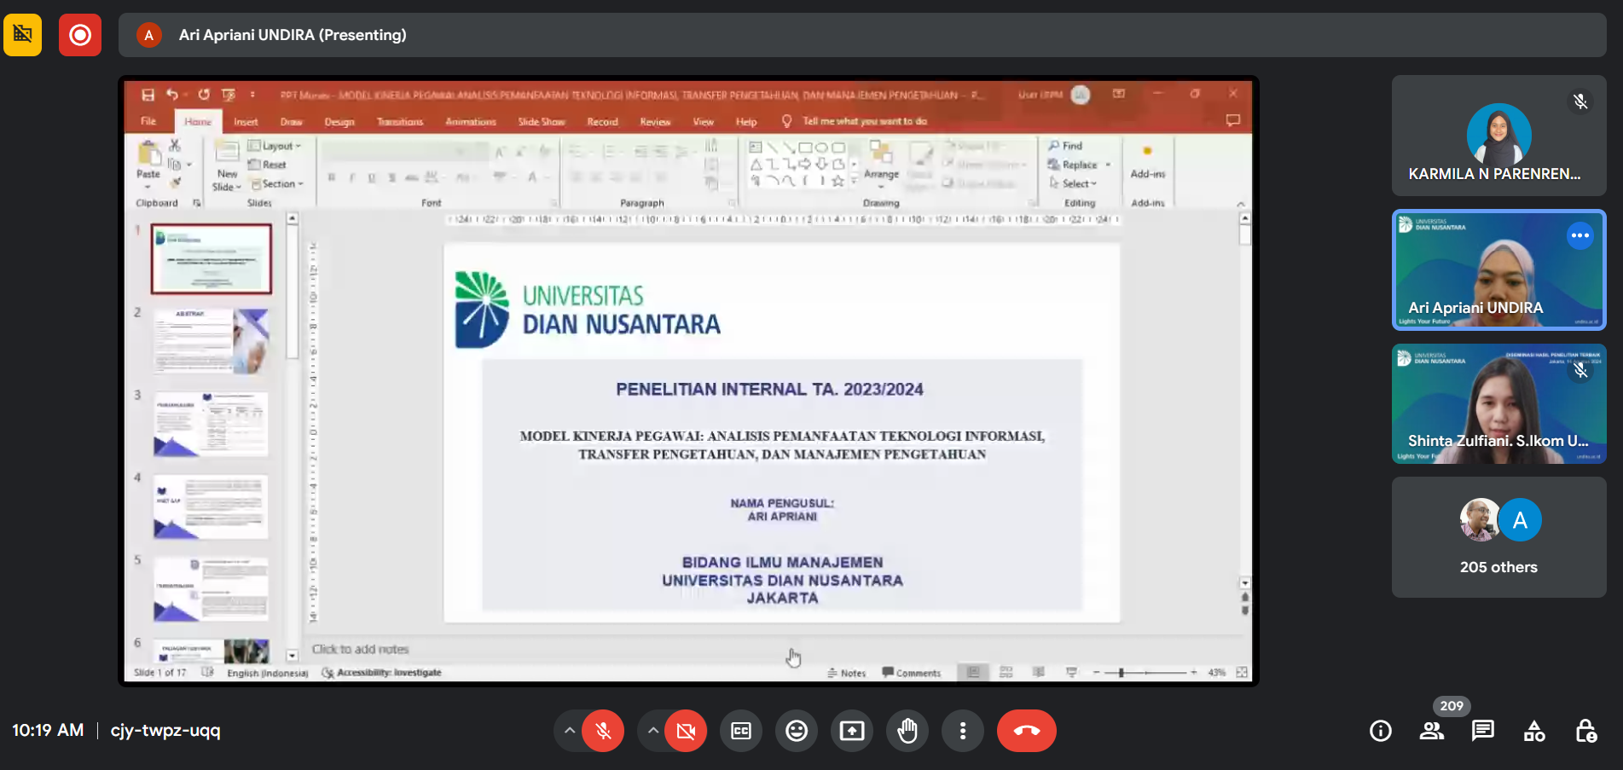Open host controls lock icon

click(x=1585, y=731)
